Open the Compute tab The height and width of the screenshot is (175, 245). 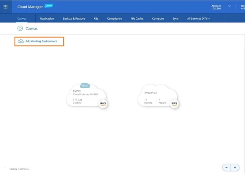pos(158,19)
